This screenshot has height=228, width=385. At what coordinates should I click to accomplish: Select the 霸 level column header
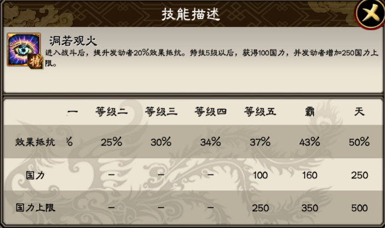310,112
